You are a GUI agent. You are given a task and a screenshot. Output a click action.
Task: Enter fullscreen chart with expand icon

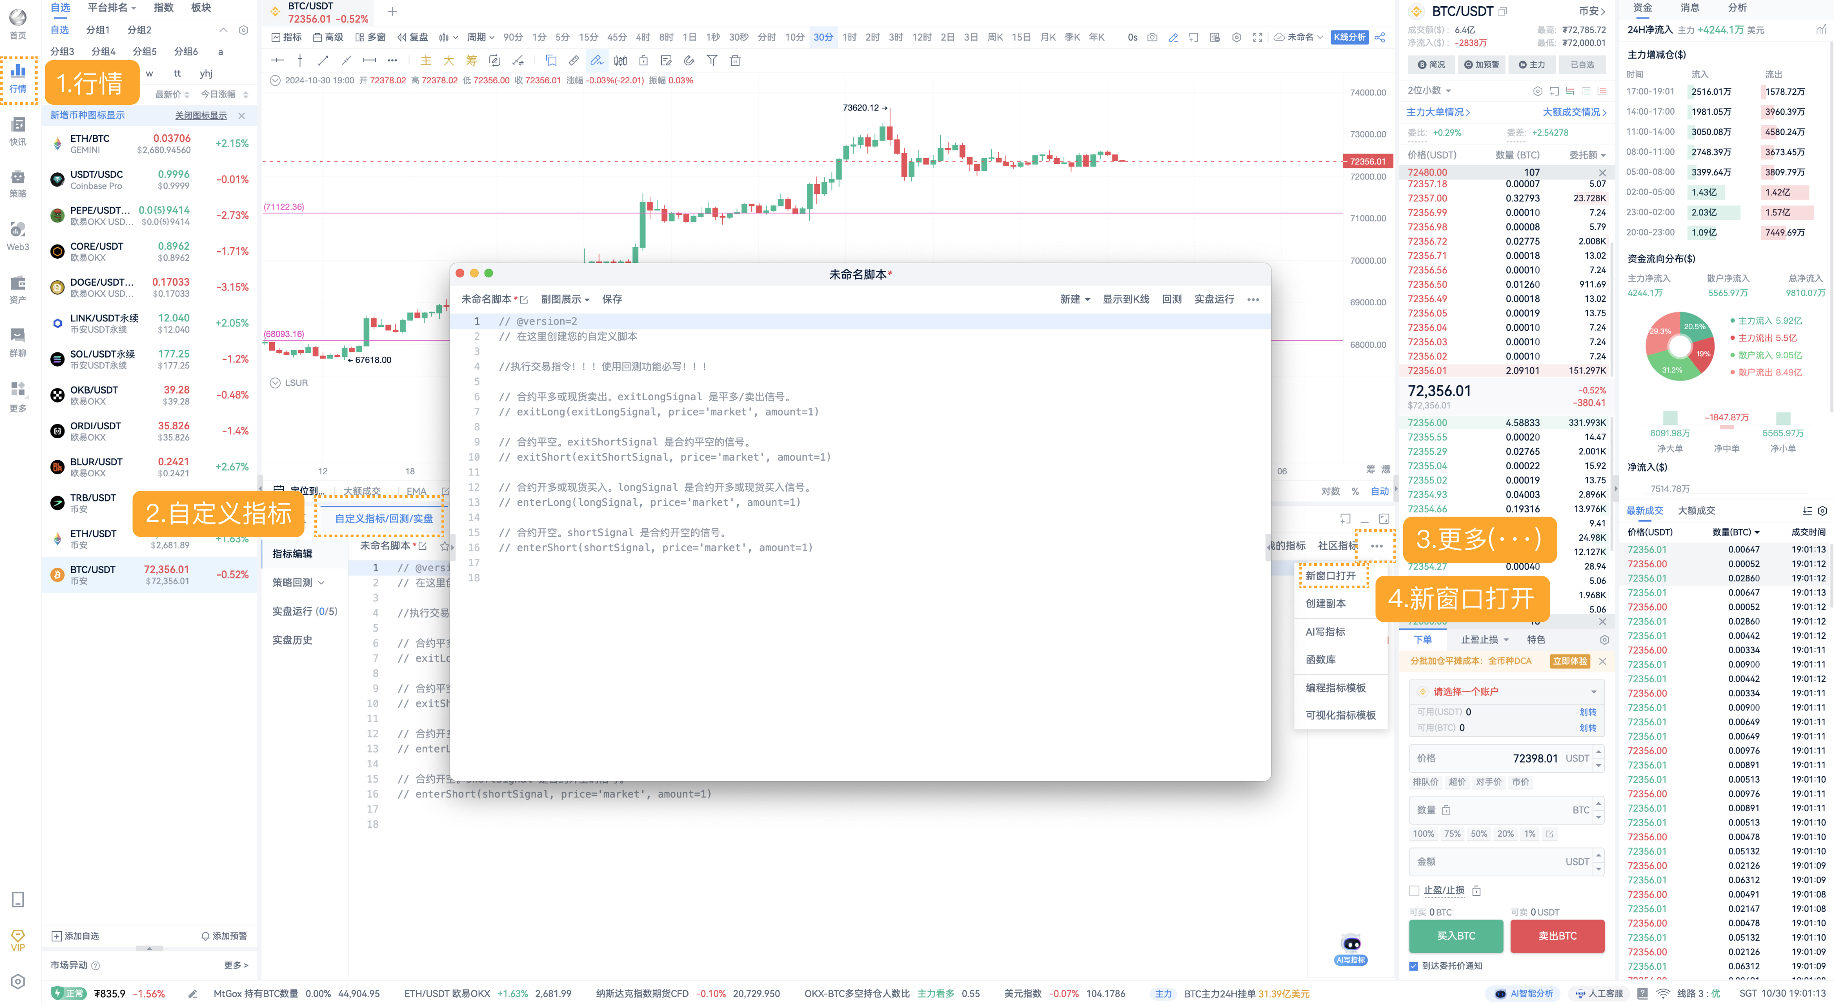pyautogui.click(x=1257, y=37)
